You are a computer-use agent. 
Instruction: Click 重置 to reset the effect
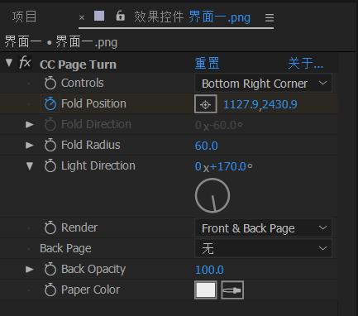(x=207, y=64)
